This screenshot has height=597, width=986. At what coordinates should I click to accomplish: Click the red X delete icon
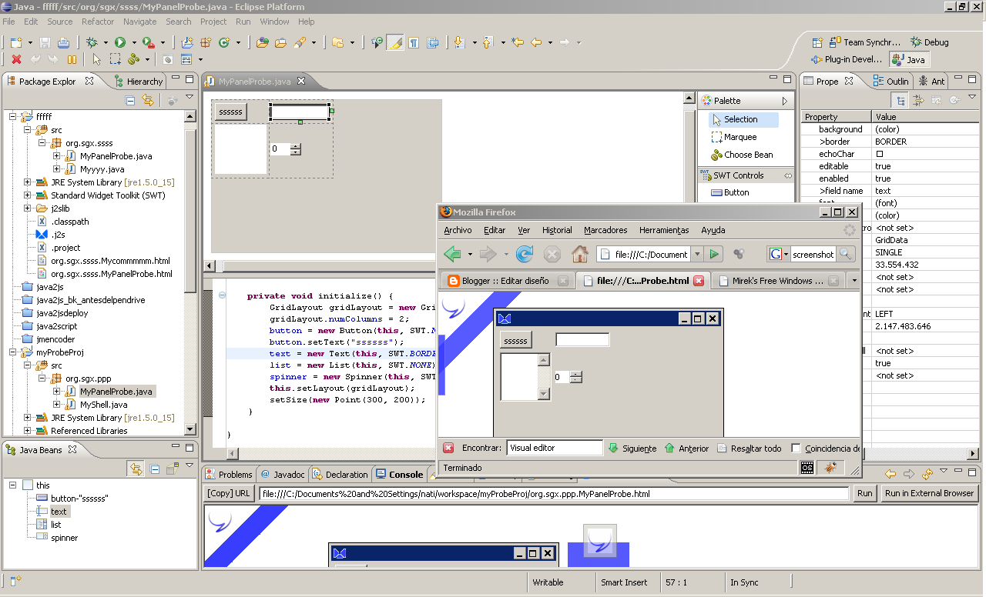[x=16, y=59]
